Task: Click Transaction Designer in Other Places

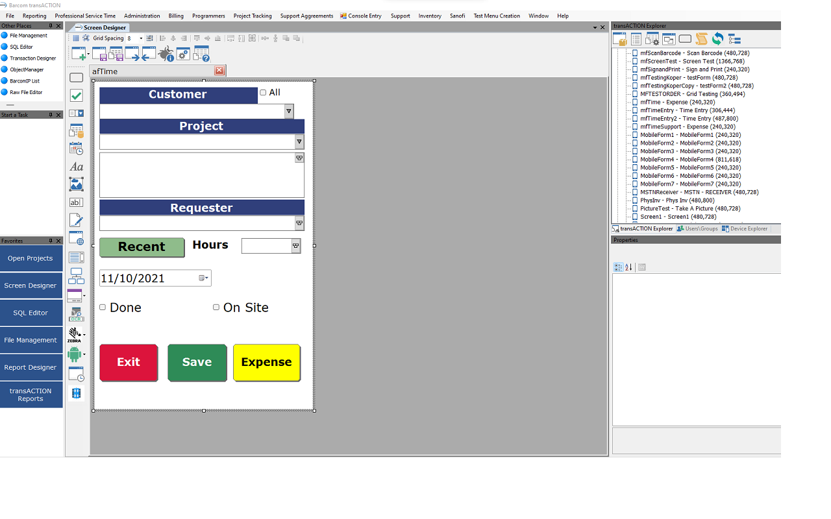Action: click(x=33, y=58)
